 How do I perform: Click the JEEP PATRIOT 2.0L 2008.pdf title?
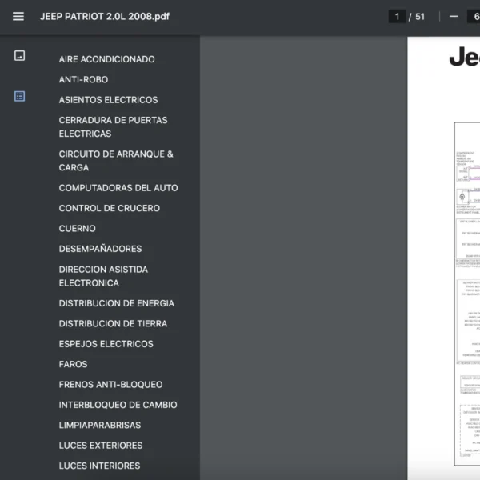click(105, 17)
